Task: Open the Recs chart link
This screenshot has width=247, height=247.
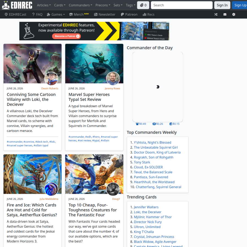Action: 148,14
